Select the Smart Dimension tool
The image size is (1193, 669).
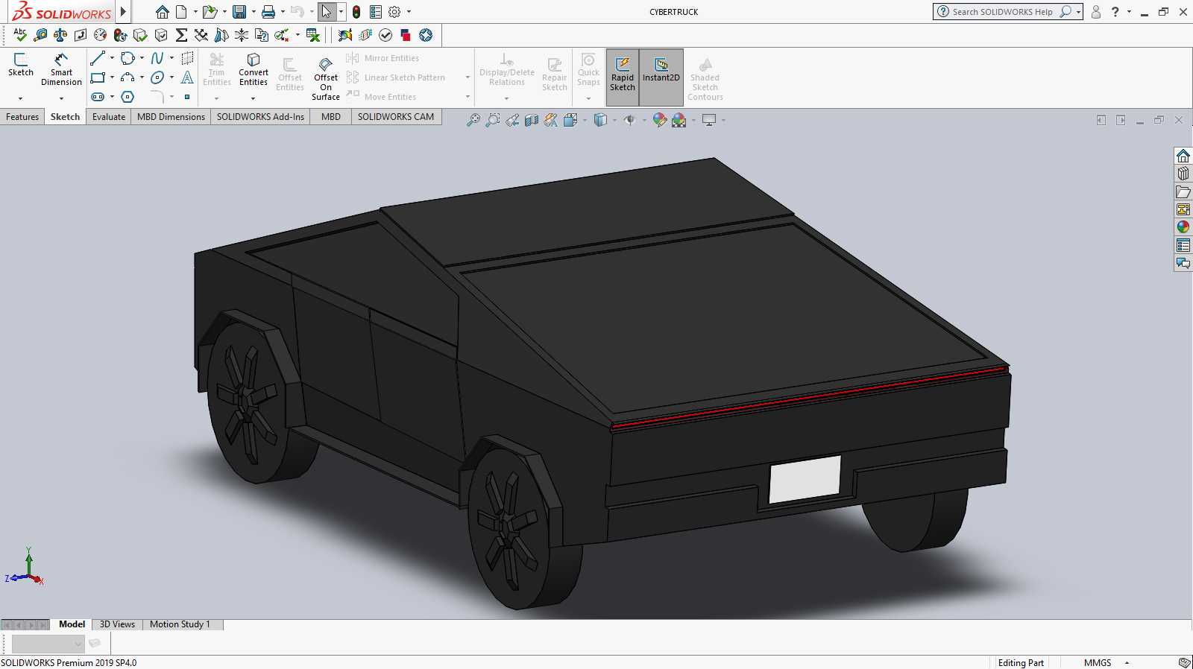(61, 69)
